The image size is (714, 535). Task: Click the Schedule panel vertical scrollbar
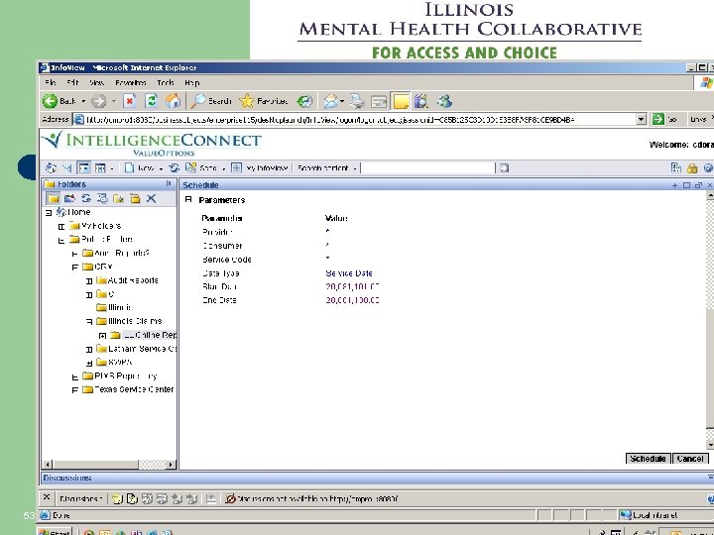pyautogui.click(x=709, y=319)
